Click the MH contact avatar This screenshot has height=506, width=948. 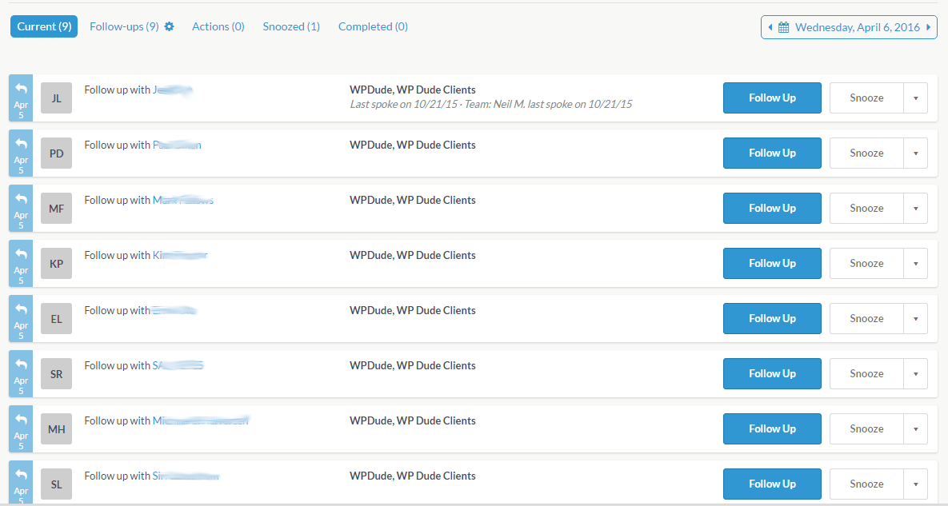tap(56, 428)
